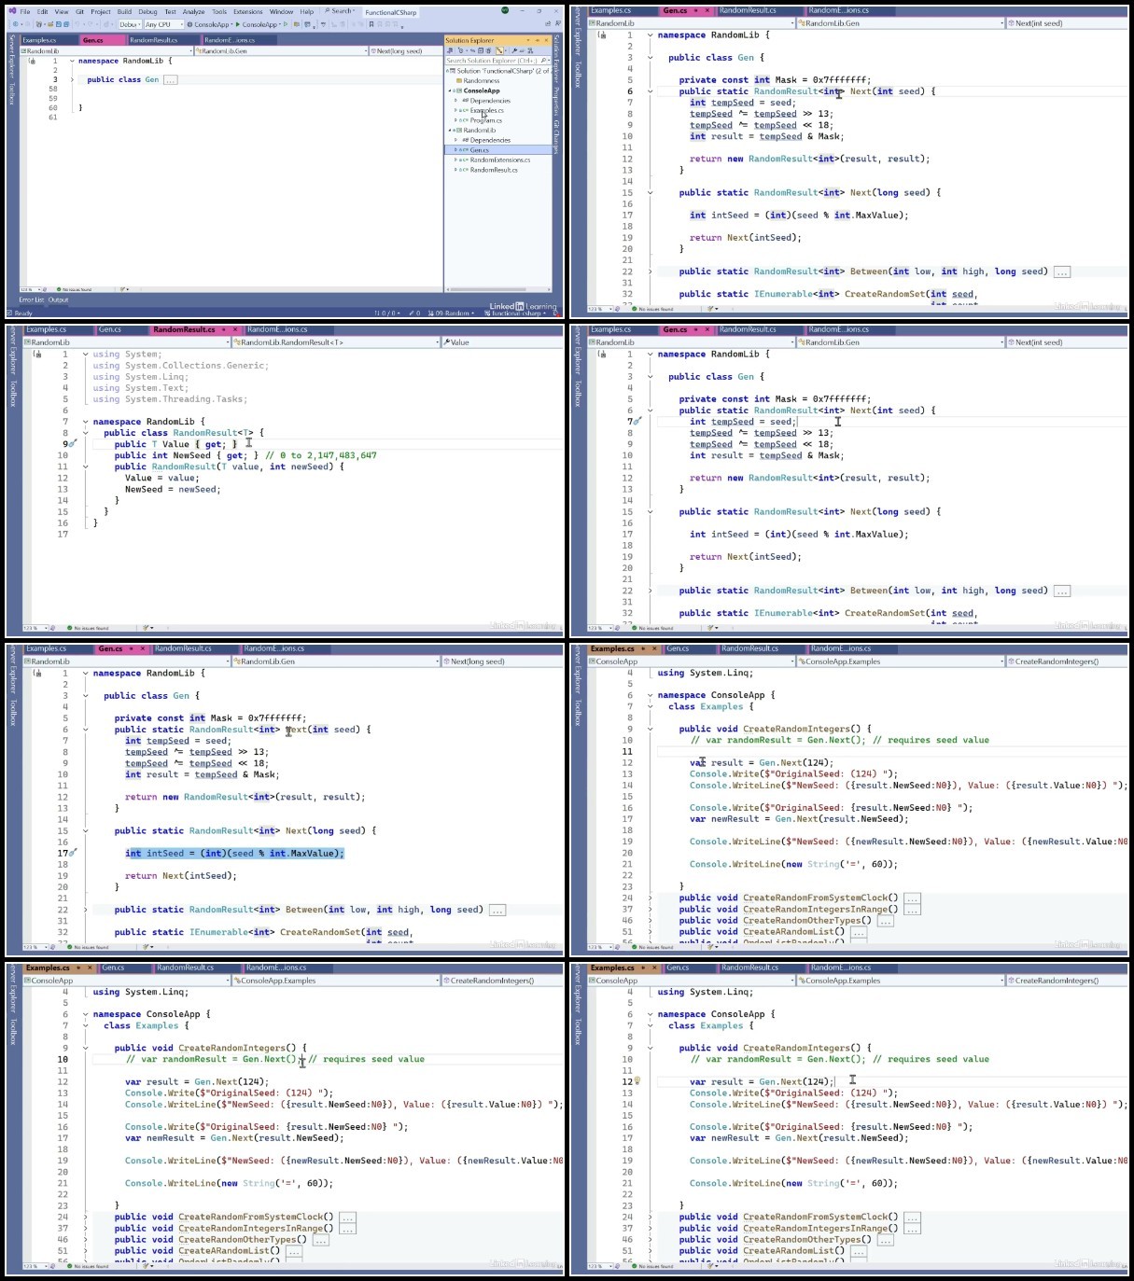Open the Extensions menu

coord(247,12)
